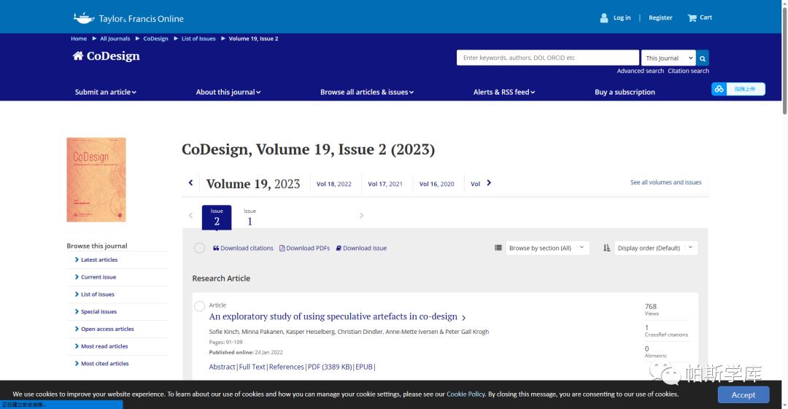Screen dimensions: 788x409
Task: Expand the Alerts & RSS feed menu
Action: pos(504,92)
